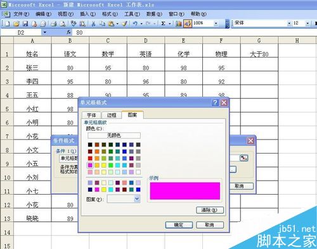
Task: Select the Format Painter brush icon
Action: [x=125, y=23]
